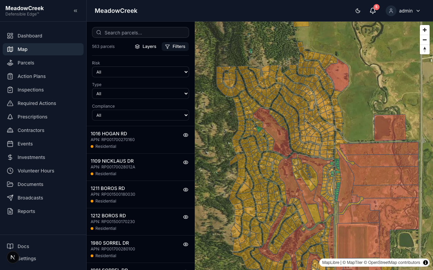The height and width of the screenshot is (270, 433).
Task: Open the Layers panel button
Action: point(145,47)
